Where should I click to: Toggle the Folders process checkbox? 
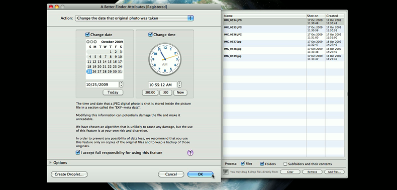pyautogui.click(x=262, y=164)
